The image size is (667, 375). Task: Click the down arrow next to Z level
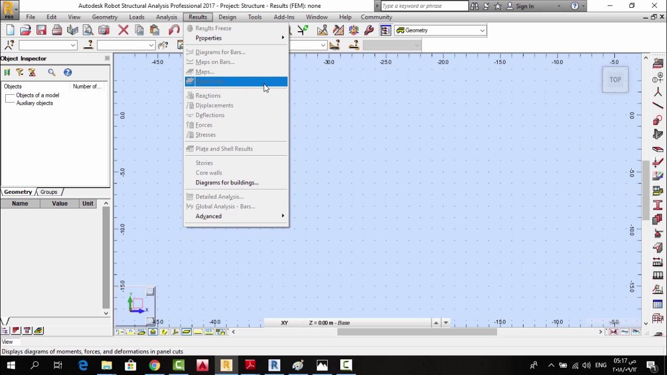tap(446, 323)
